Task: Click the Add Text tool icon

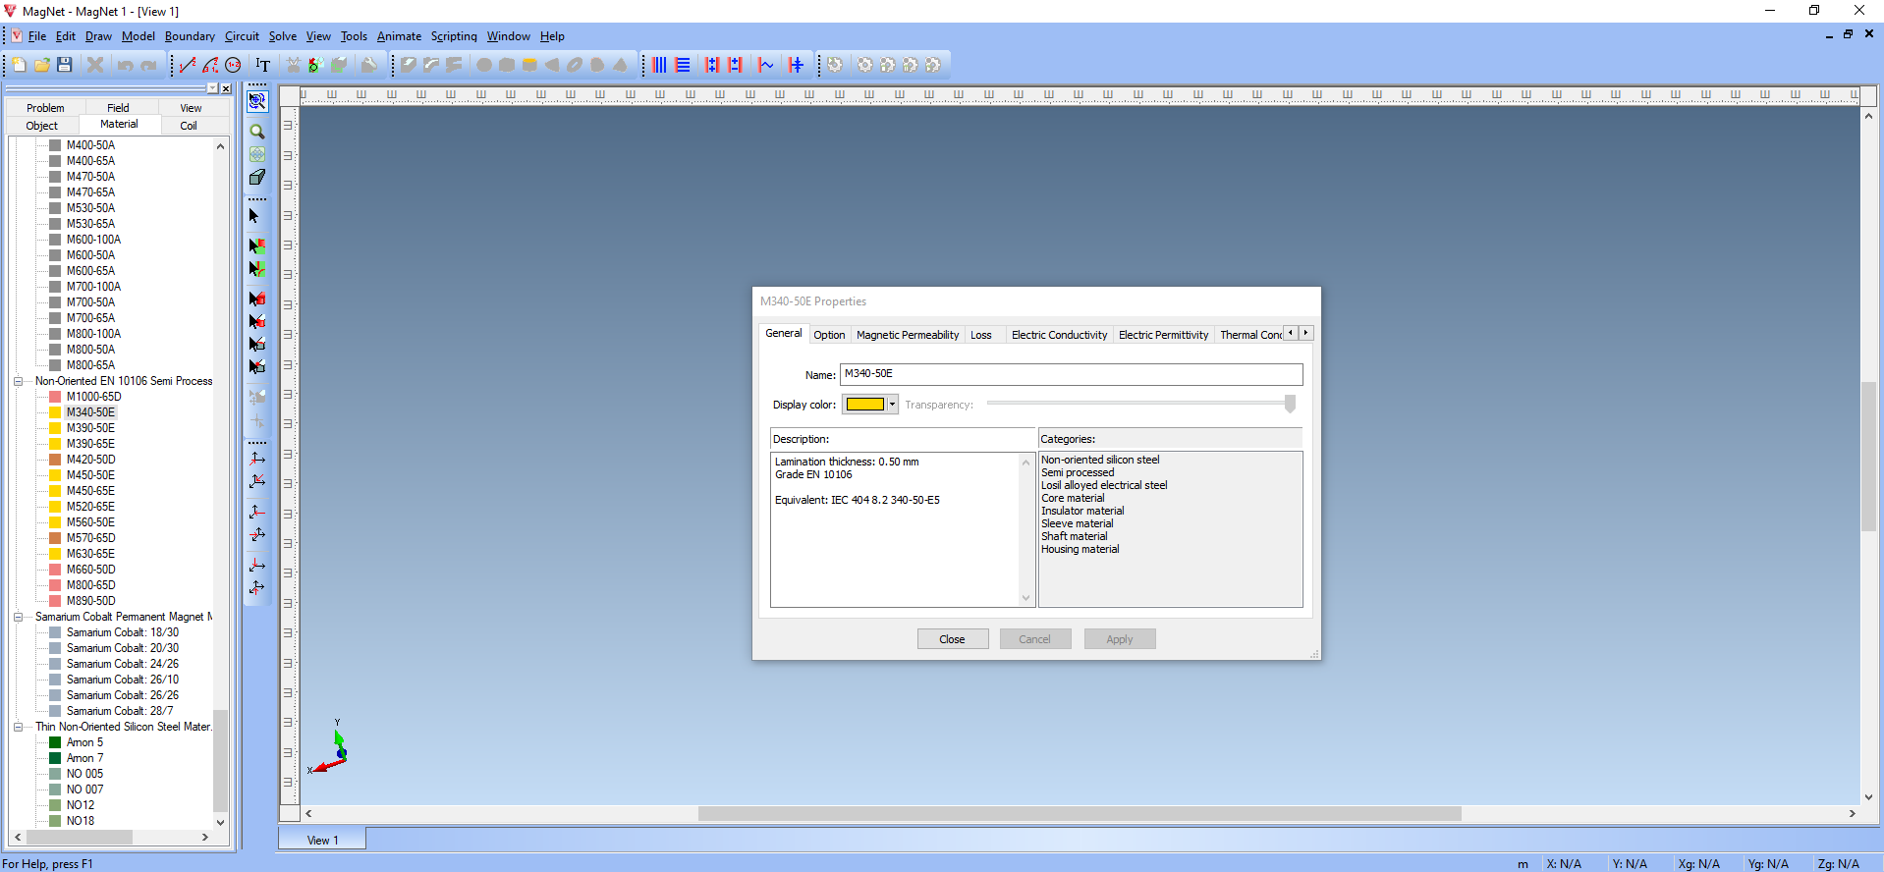Action: click(x=262, y=65)
